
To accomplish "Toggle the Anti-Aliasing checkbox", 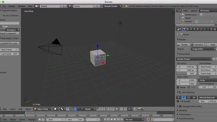I will point(180,92).
